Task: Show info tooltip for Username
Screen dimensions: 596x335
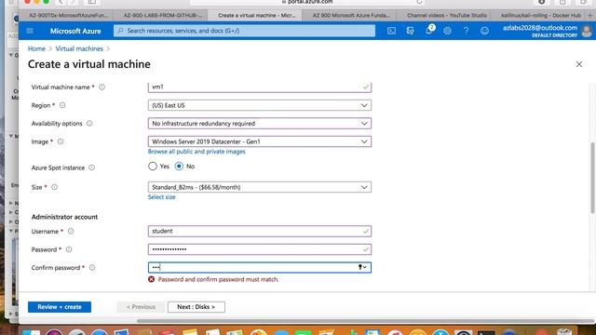Action: point(71,232)
